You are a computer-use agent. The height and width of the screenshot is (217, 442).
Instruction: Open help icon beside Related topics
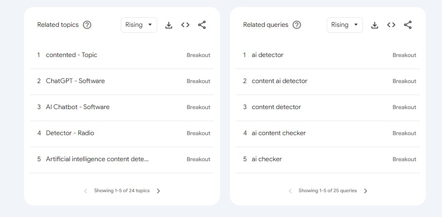click(87, 25)
